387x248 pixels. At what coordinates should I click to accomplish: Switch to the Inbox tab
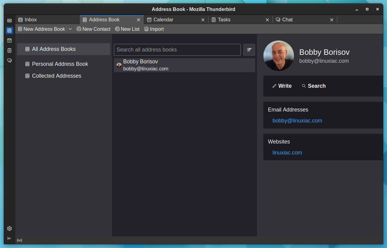[x=47, y=19]
